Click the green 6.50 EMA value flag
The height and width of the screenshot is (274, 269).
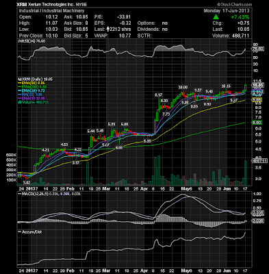[257, 123]
